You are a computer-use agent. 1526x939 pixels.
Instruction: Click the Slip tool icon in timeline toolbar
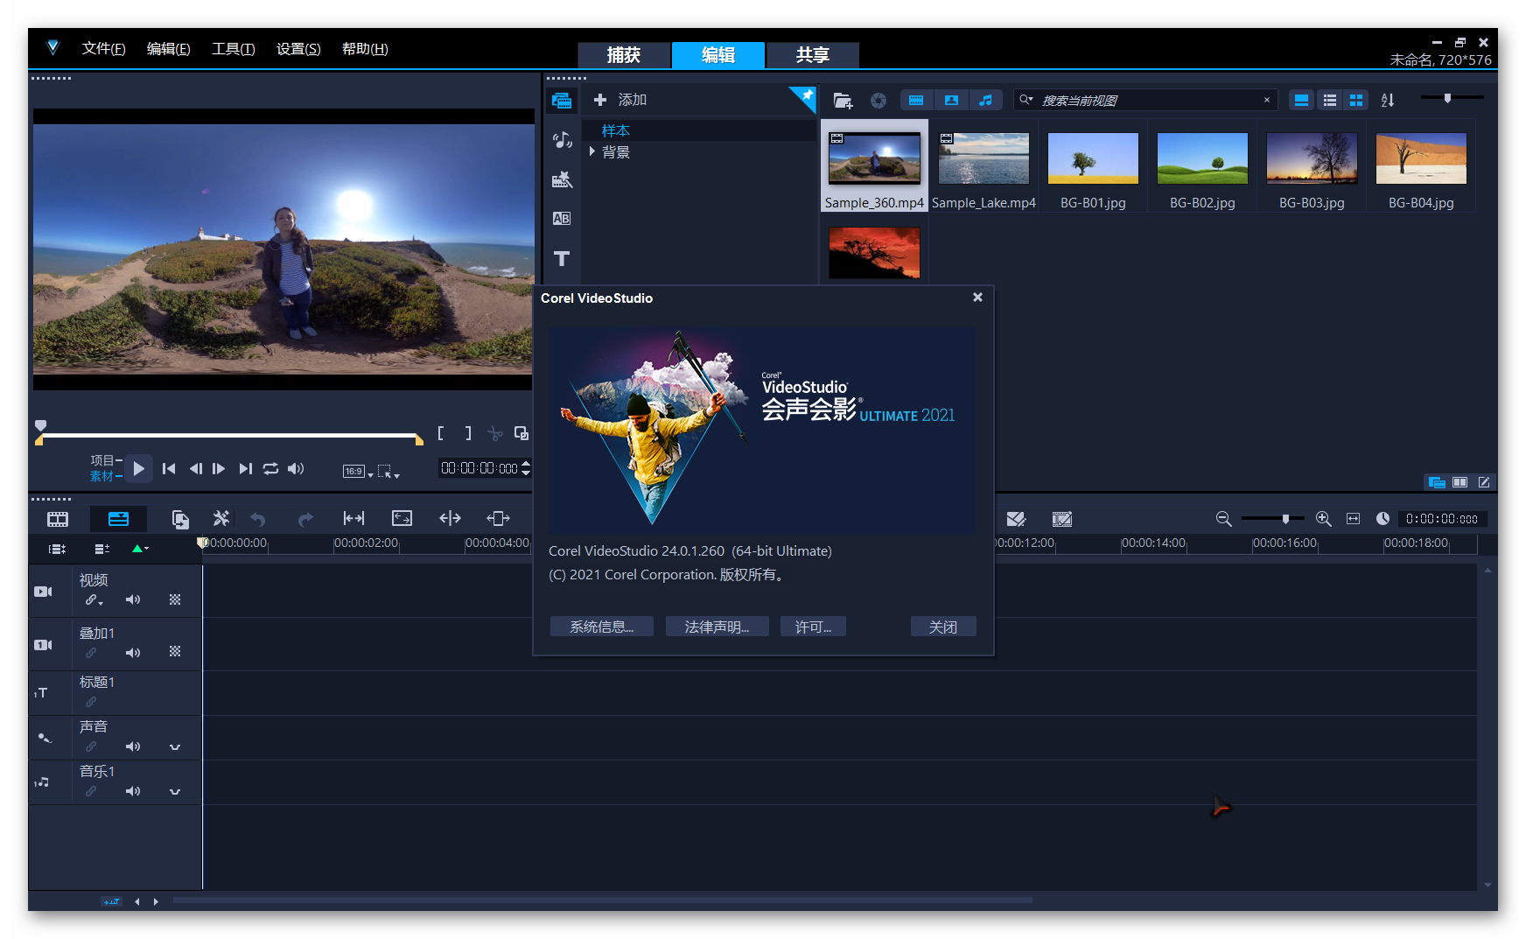(x=353, y=519)
